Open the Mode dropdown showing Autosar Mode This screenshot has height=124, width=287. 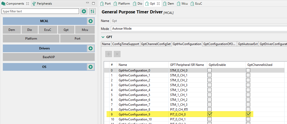[x=198, y=29]
